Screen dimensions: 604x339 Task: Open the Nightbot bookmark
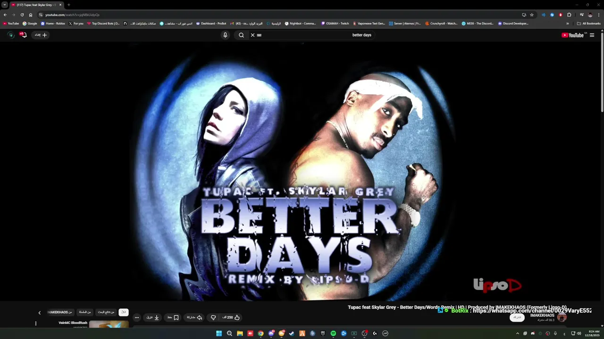300,24
